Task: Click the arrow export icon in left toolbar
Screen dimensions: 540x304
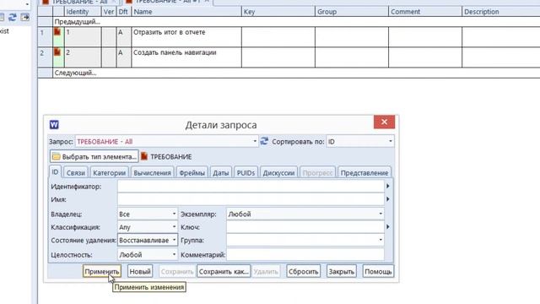Action: tap(24, 17)
